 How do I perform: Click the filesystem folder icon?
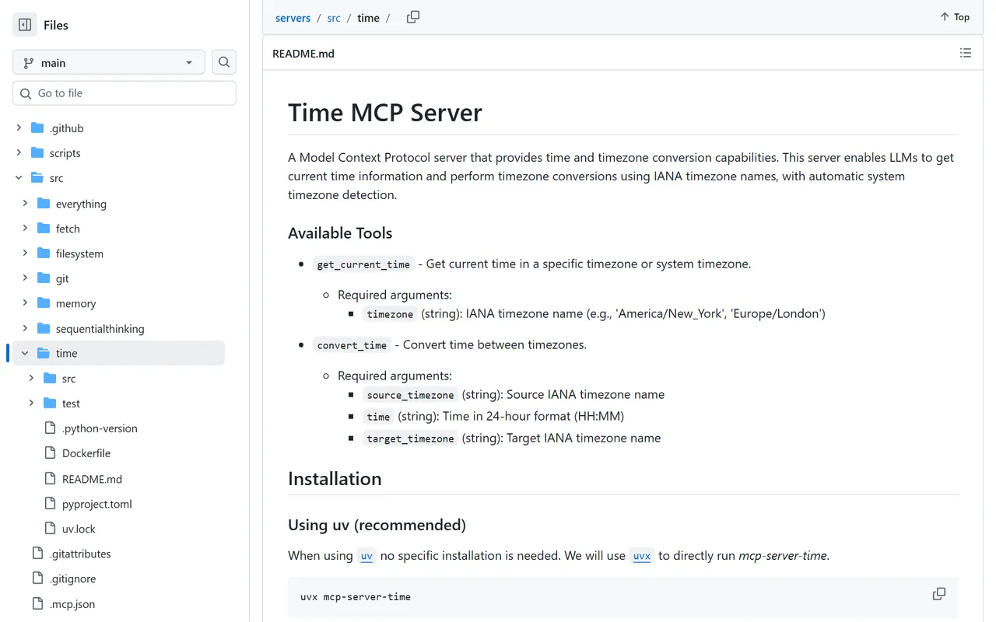tap(44, 253)
